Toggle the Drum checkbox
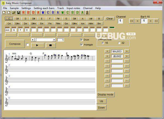The image size is (164, 119). (81, 40)
